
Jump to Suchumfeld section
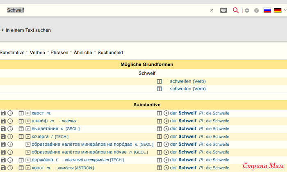pos(110,53)
